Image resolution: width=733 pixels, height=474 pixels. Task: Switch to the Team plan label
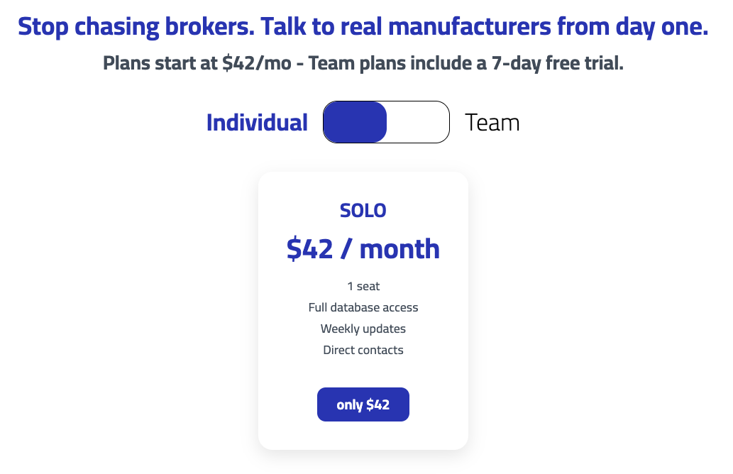pyautogui.click(x=492, y=123)
